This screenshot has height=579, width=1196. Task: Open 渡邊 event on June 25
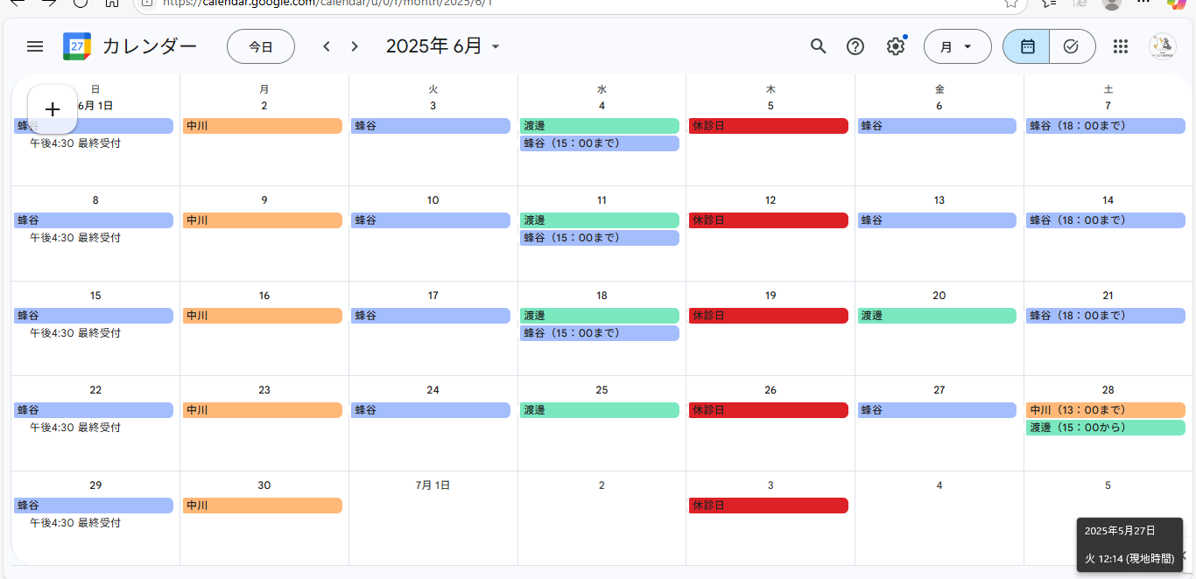click(x=600, y=410)
